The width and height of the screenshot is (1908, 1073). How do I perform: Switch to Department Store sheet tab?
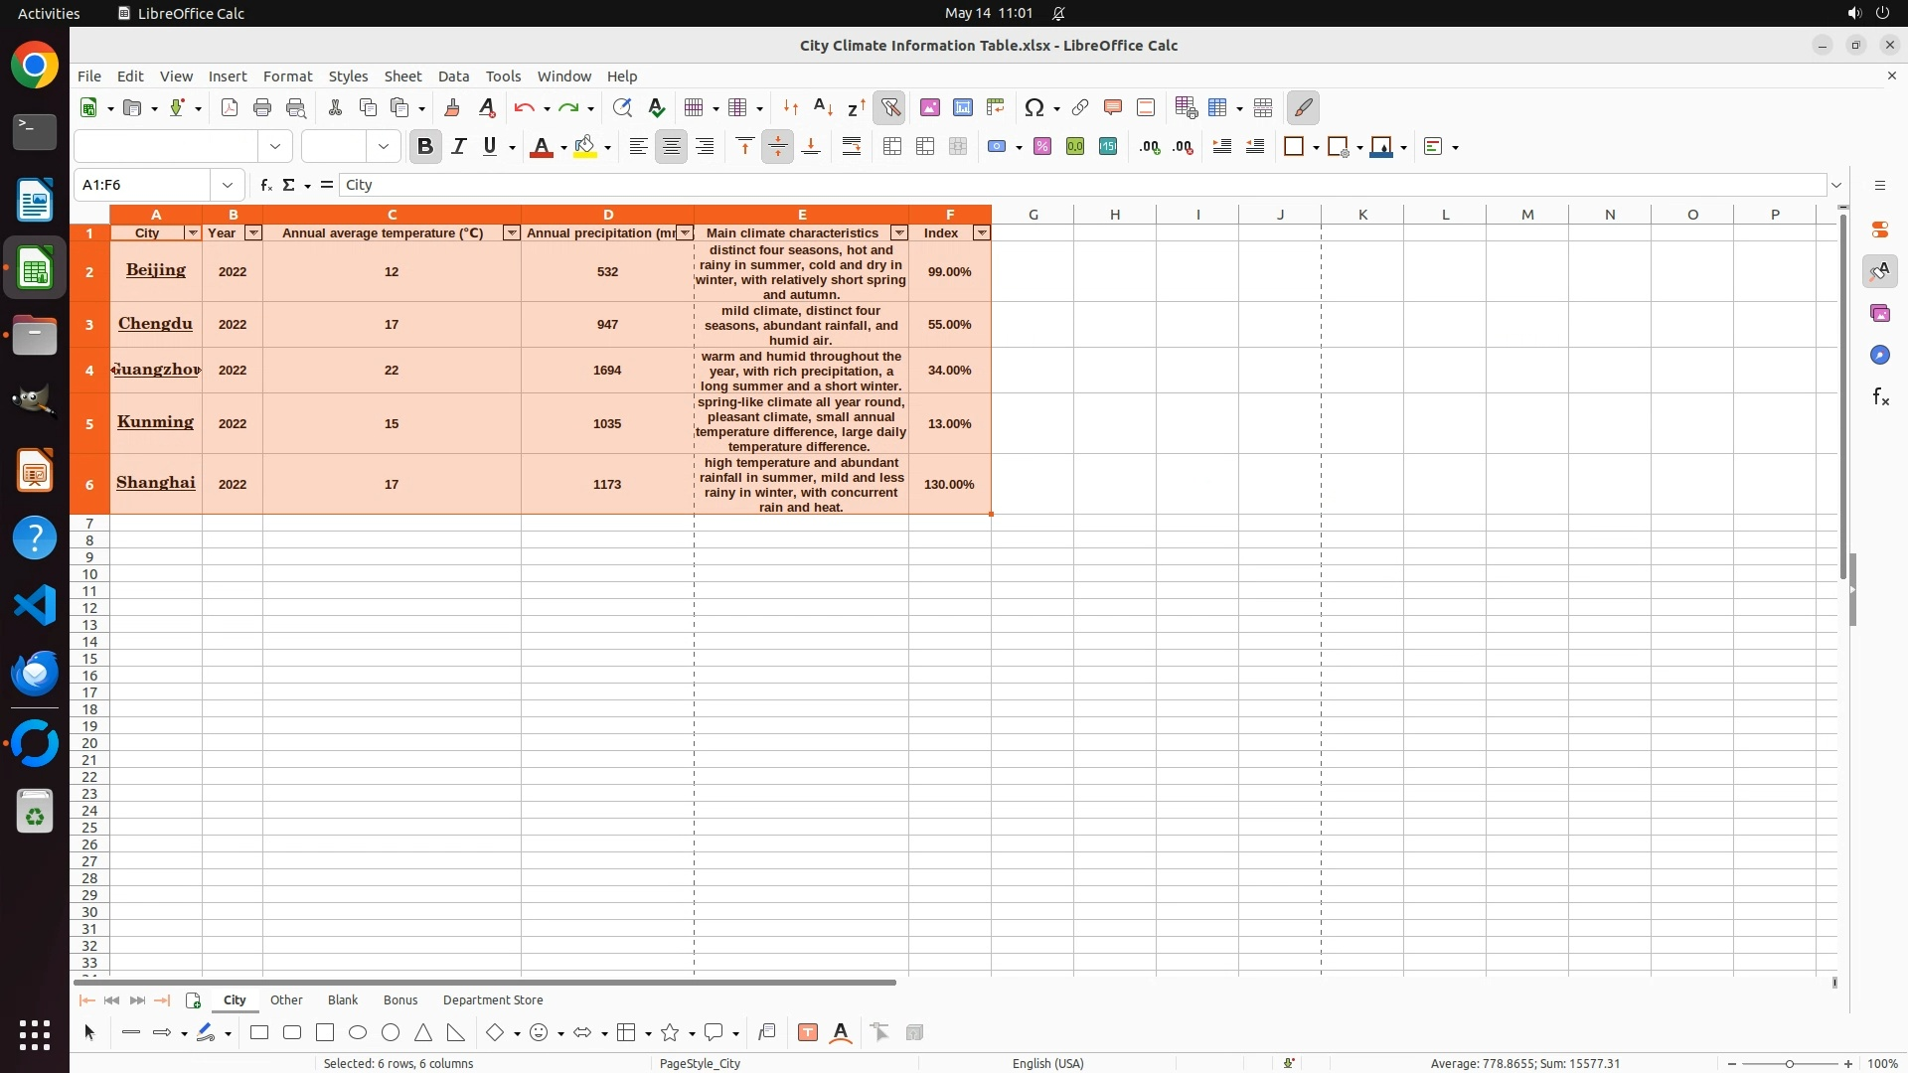[x=493, y=1000]
